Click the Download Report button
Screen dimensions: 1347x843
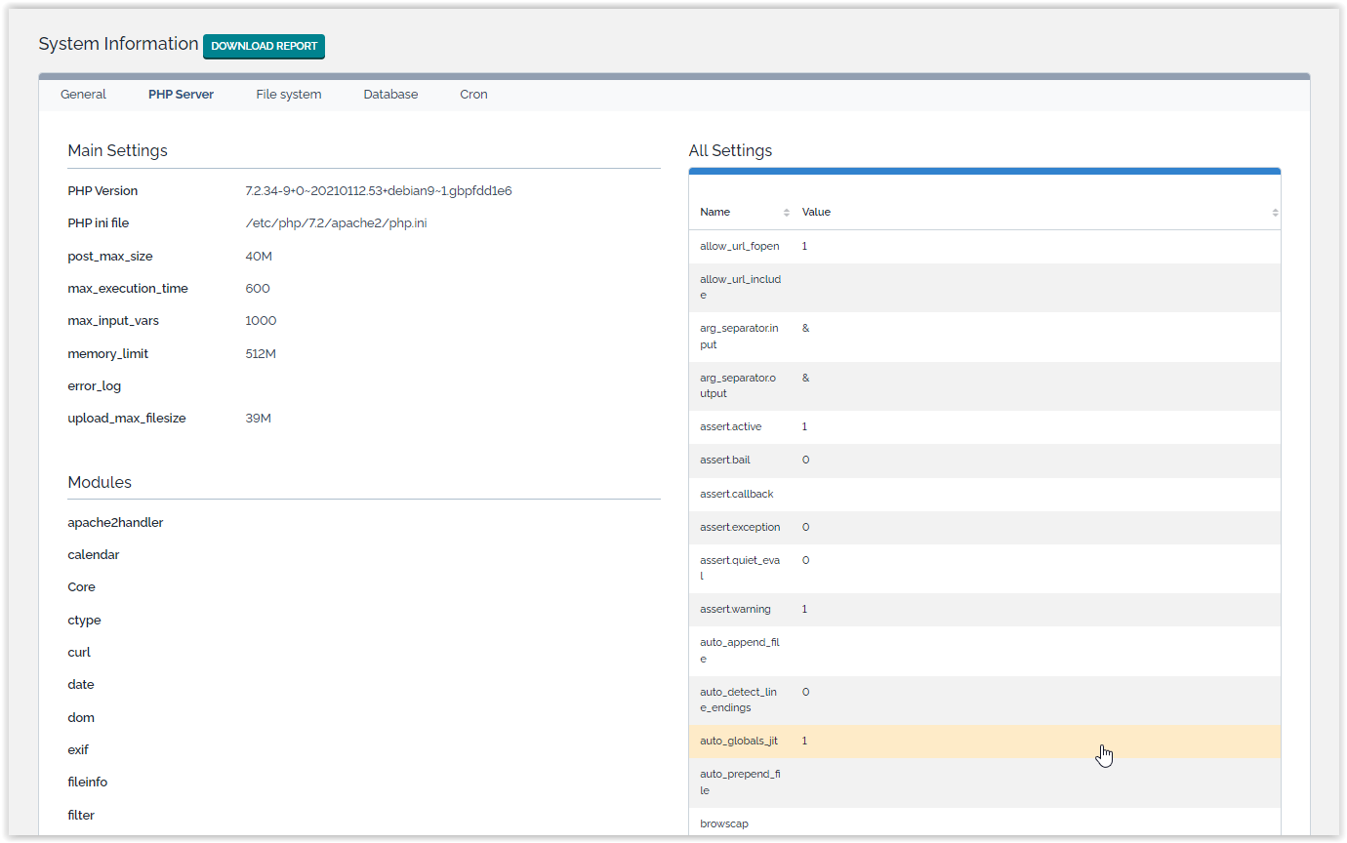coord(264,46)
